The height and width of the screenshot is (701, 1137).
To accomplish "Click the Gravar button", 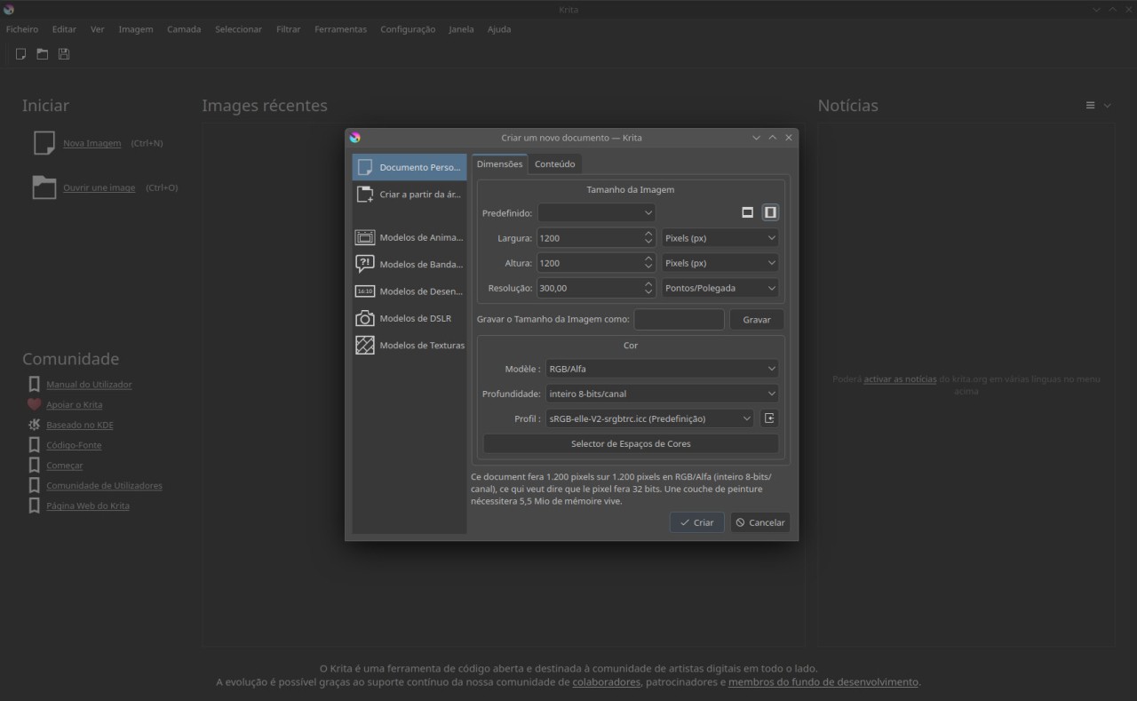I will [x=757, y=320].
